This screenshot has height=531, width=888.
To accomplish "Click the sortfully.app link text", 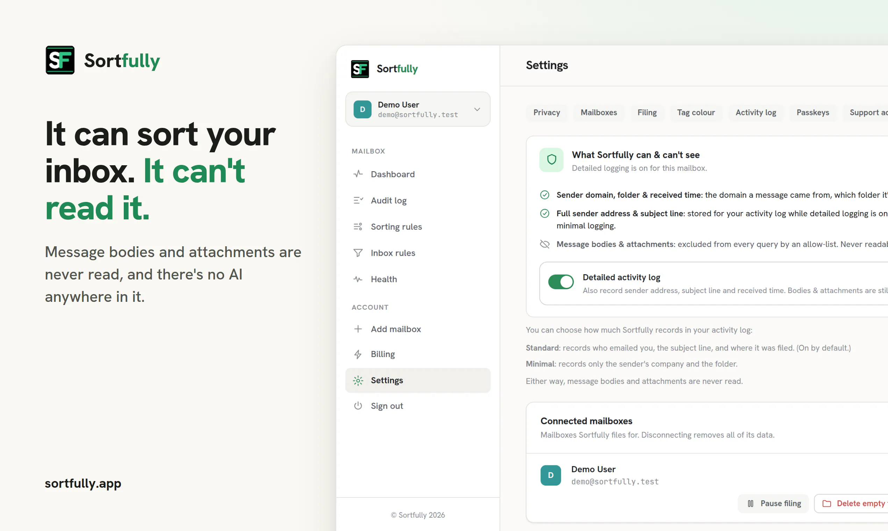I will (83, 483).
